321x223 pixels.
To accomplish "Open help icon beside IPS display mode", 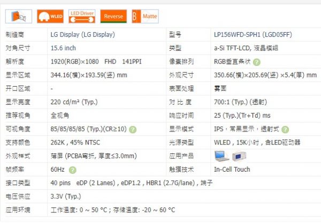I will click(x=285, y=129).
